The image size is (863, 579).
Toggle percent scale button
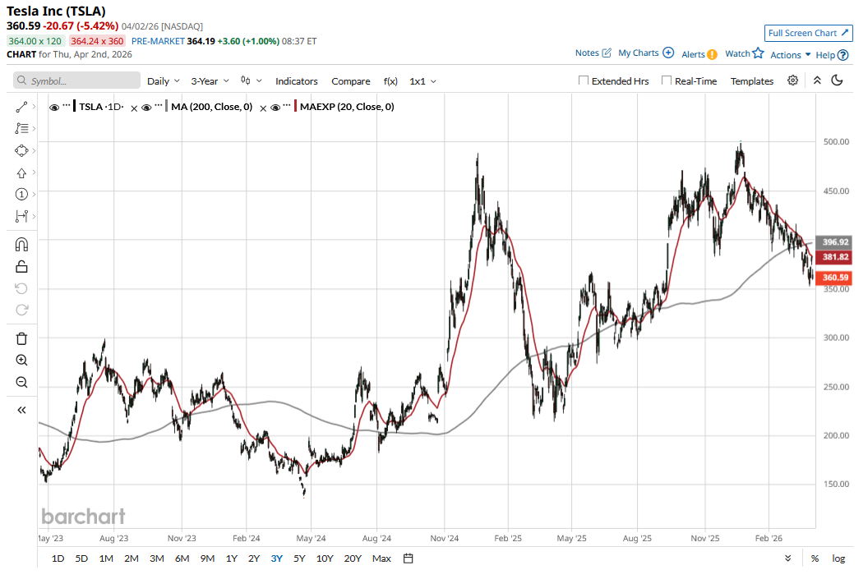[815, 558]
